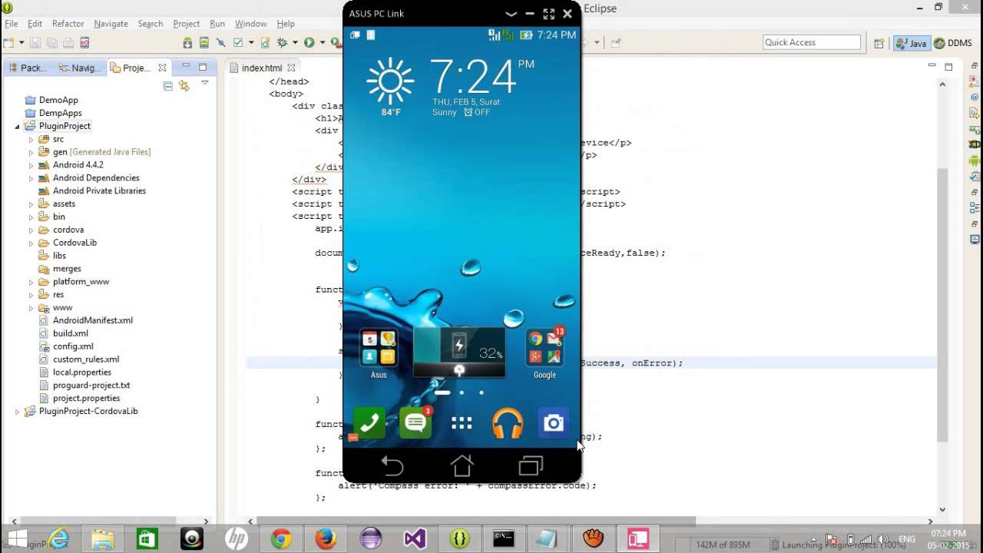This screenshot has width=983, height=553.
Task: Open the Refactor menu
Action: 68,24
